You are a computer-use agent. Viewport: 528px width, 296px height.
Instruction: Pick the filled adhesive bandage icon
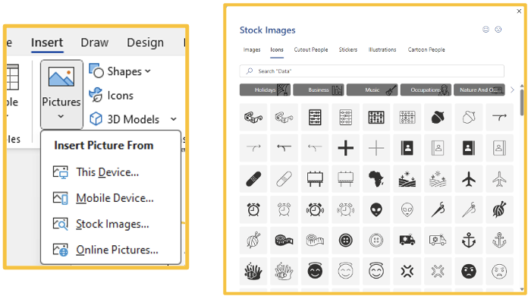(253, 179)
